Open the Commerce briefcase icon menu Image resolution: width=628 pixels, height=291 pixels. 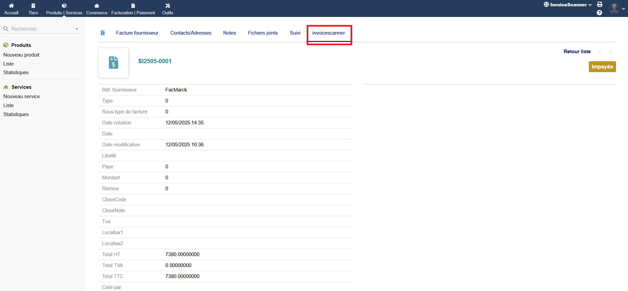tap(97, 6)
